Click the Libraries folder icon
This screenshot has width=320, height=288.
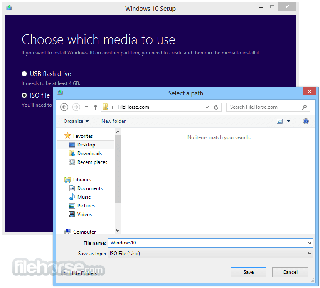coord(68,180)
